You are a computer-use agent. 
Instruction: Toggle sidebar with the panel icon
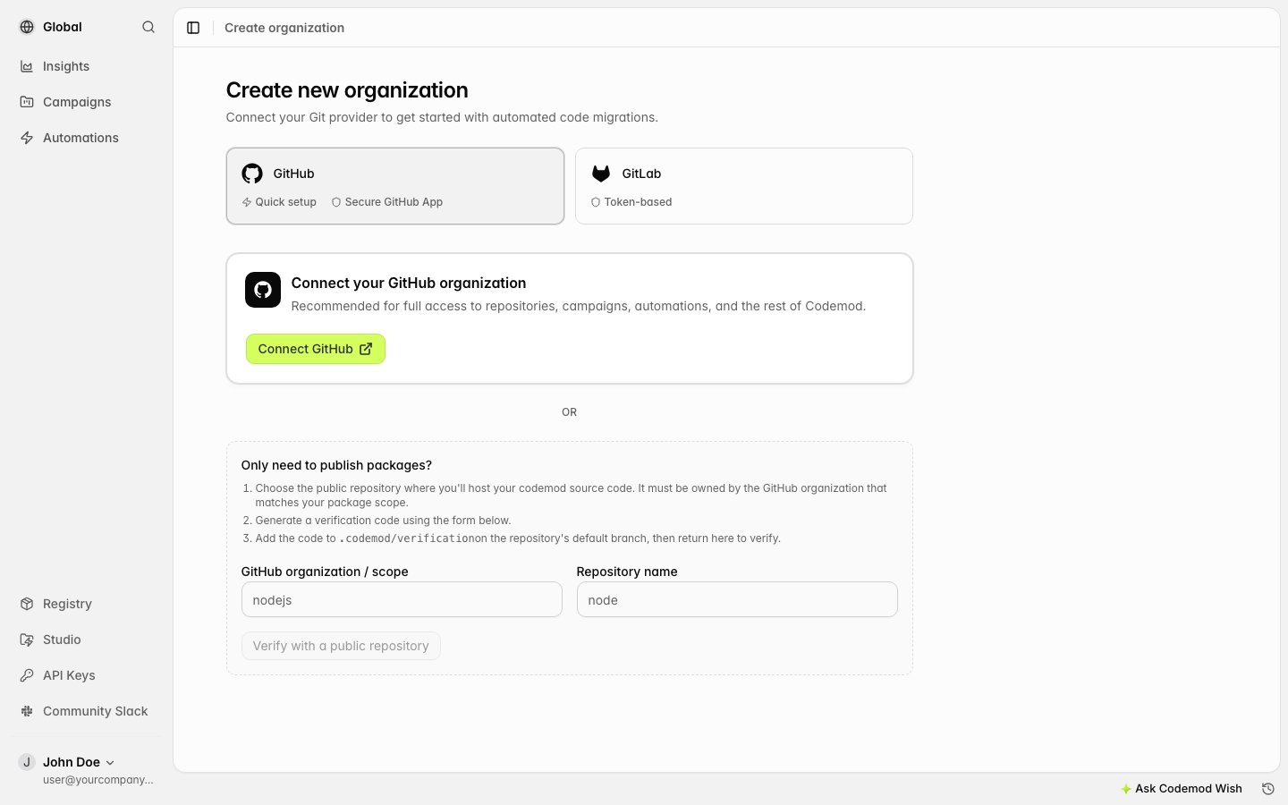[x=193, y=28]
